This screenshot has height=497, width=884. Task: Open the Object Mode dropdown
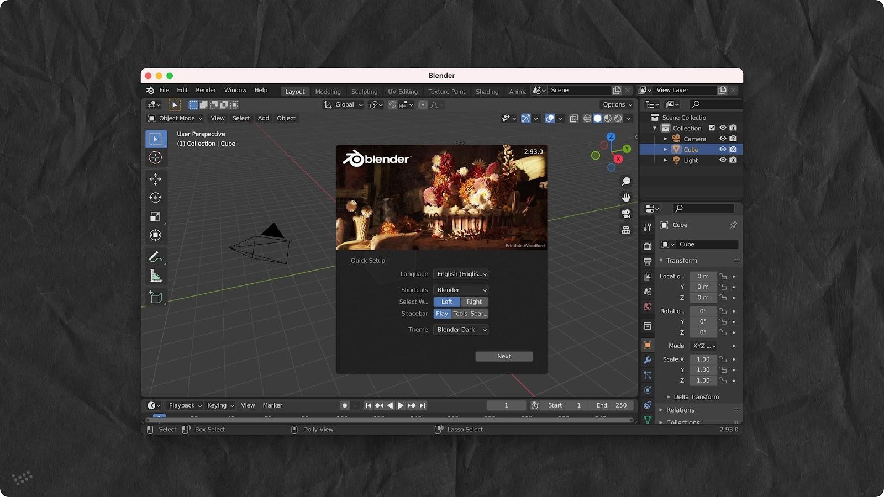point(175,118)
